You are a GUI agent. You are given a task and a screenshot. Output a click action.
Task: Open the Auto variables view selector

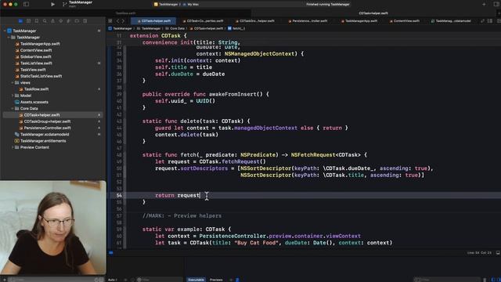pos(112,280)
